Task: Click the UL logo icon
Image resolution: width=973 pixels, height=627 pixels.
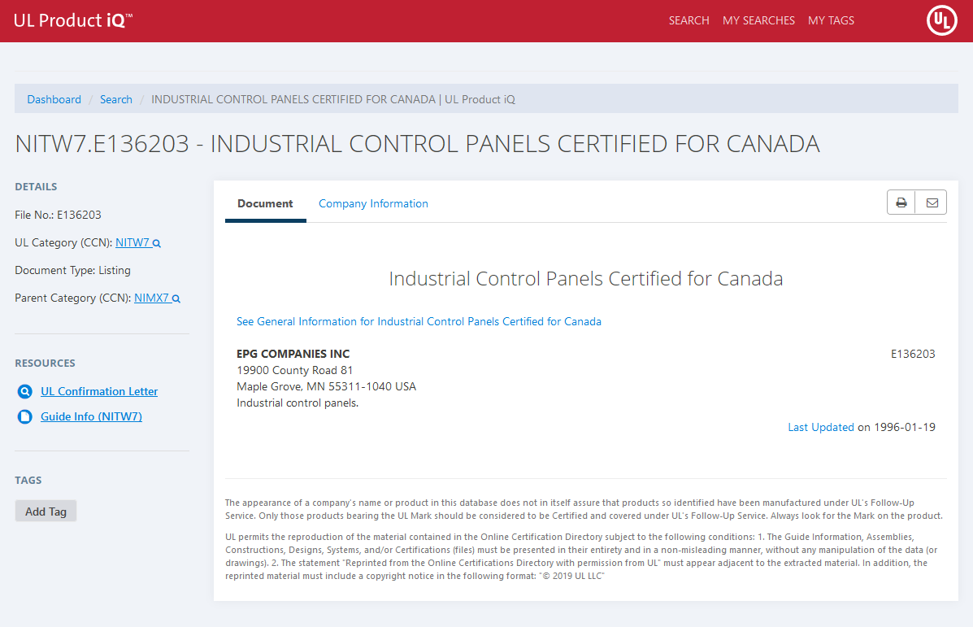Action: 942,20
